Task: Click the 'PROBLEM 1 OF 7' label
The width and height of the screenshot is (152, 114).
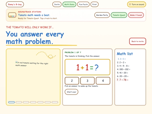Action: (73, 52)
